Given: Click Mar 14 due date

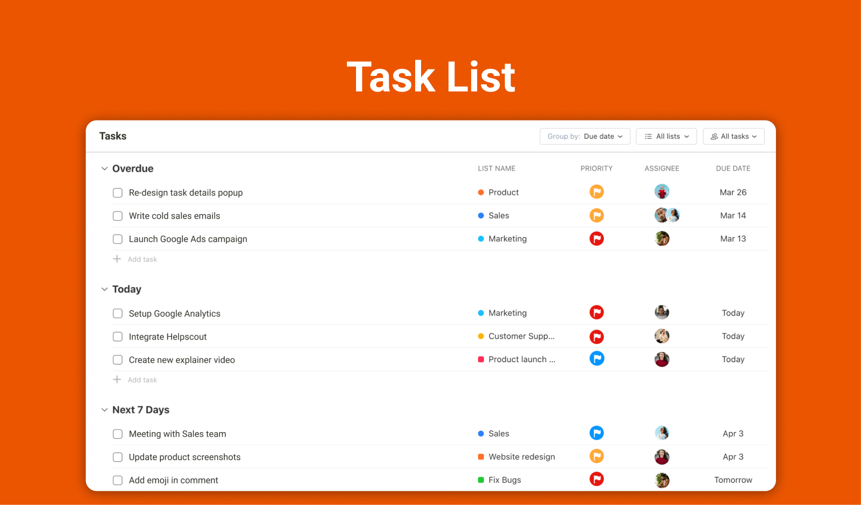Looking at the screenshot, I should coord(733,215).
